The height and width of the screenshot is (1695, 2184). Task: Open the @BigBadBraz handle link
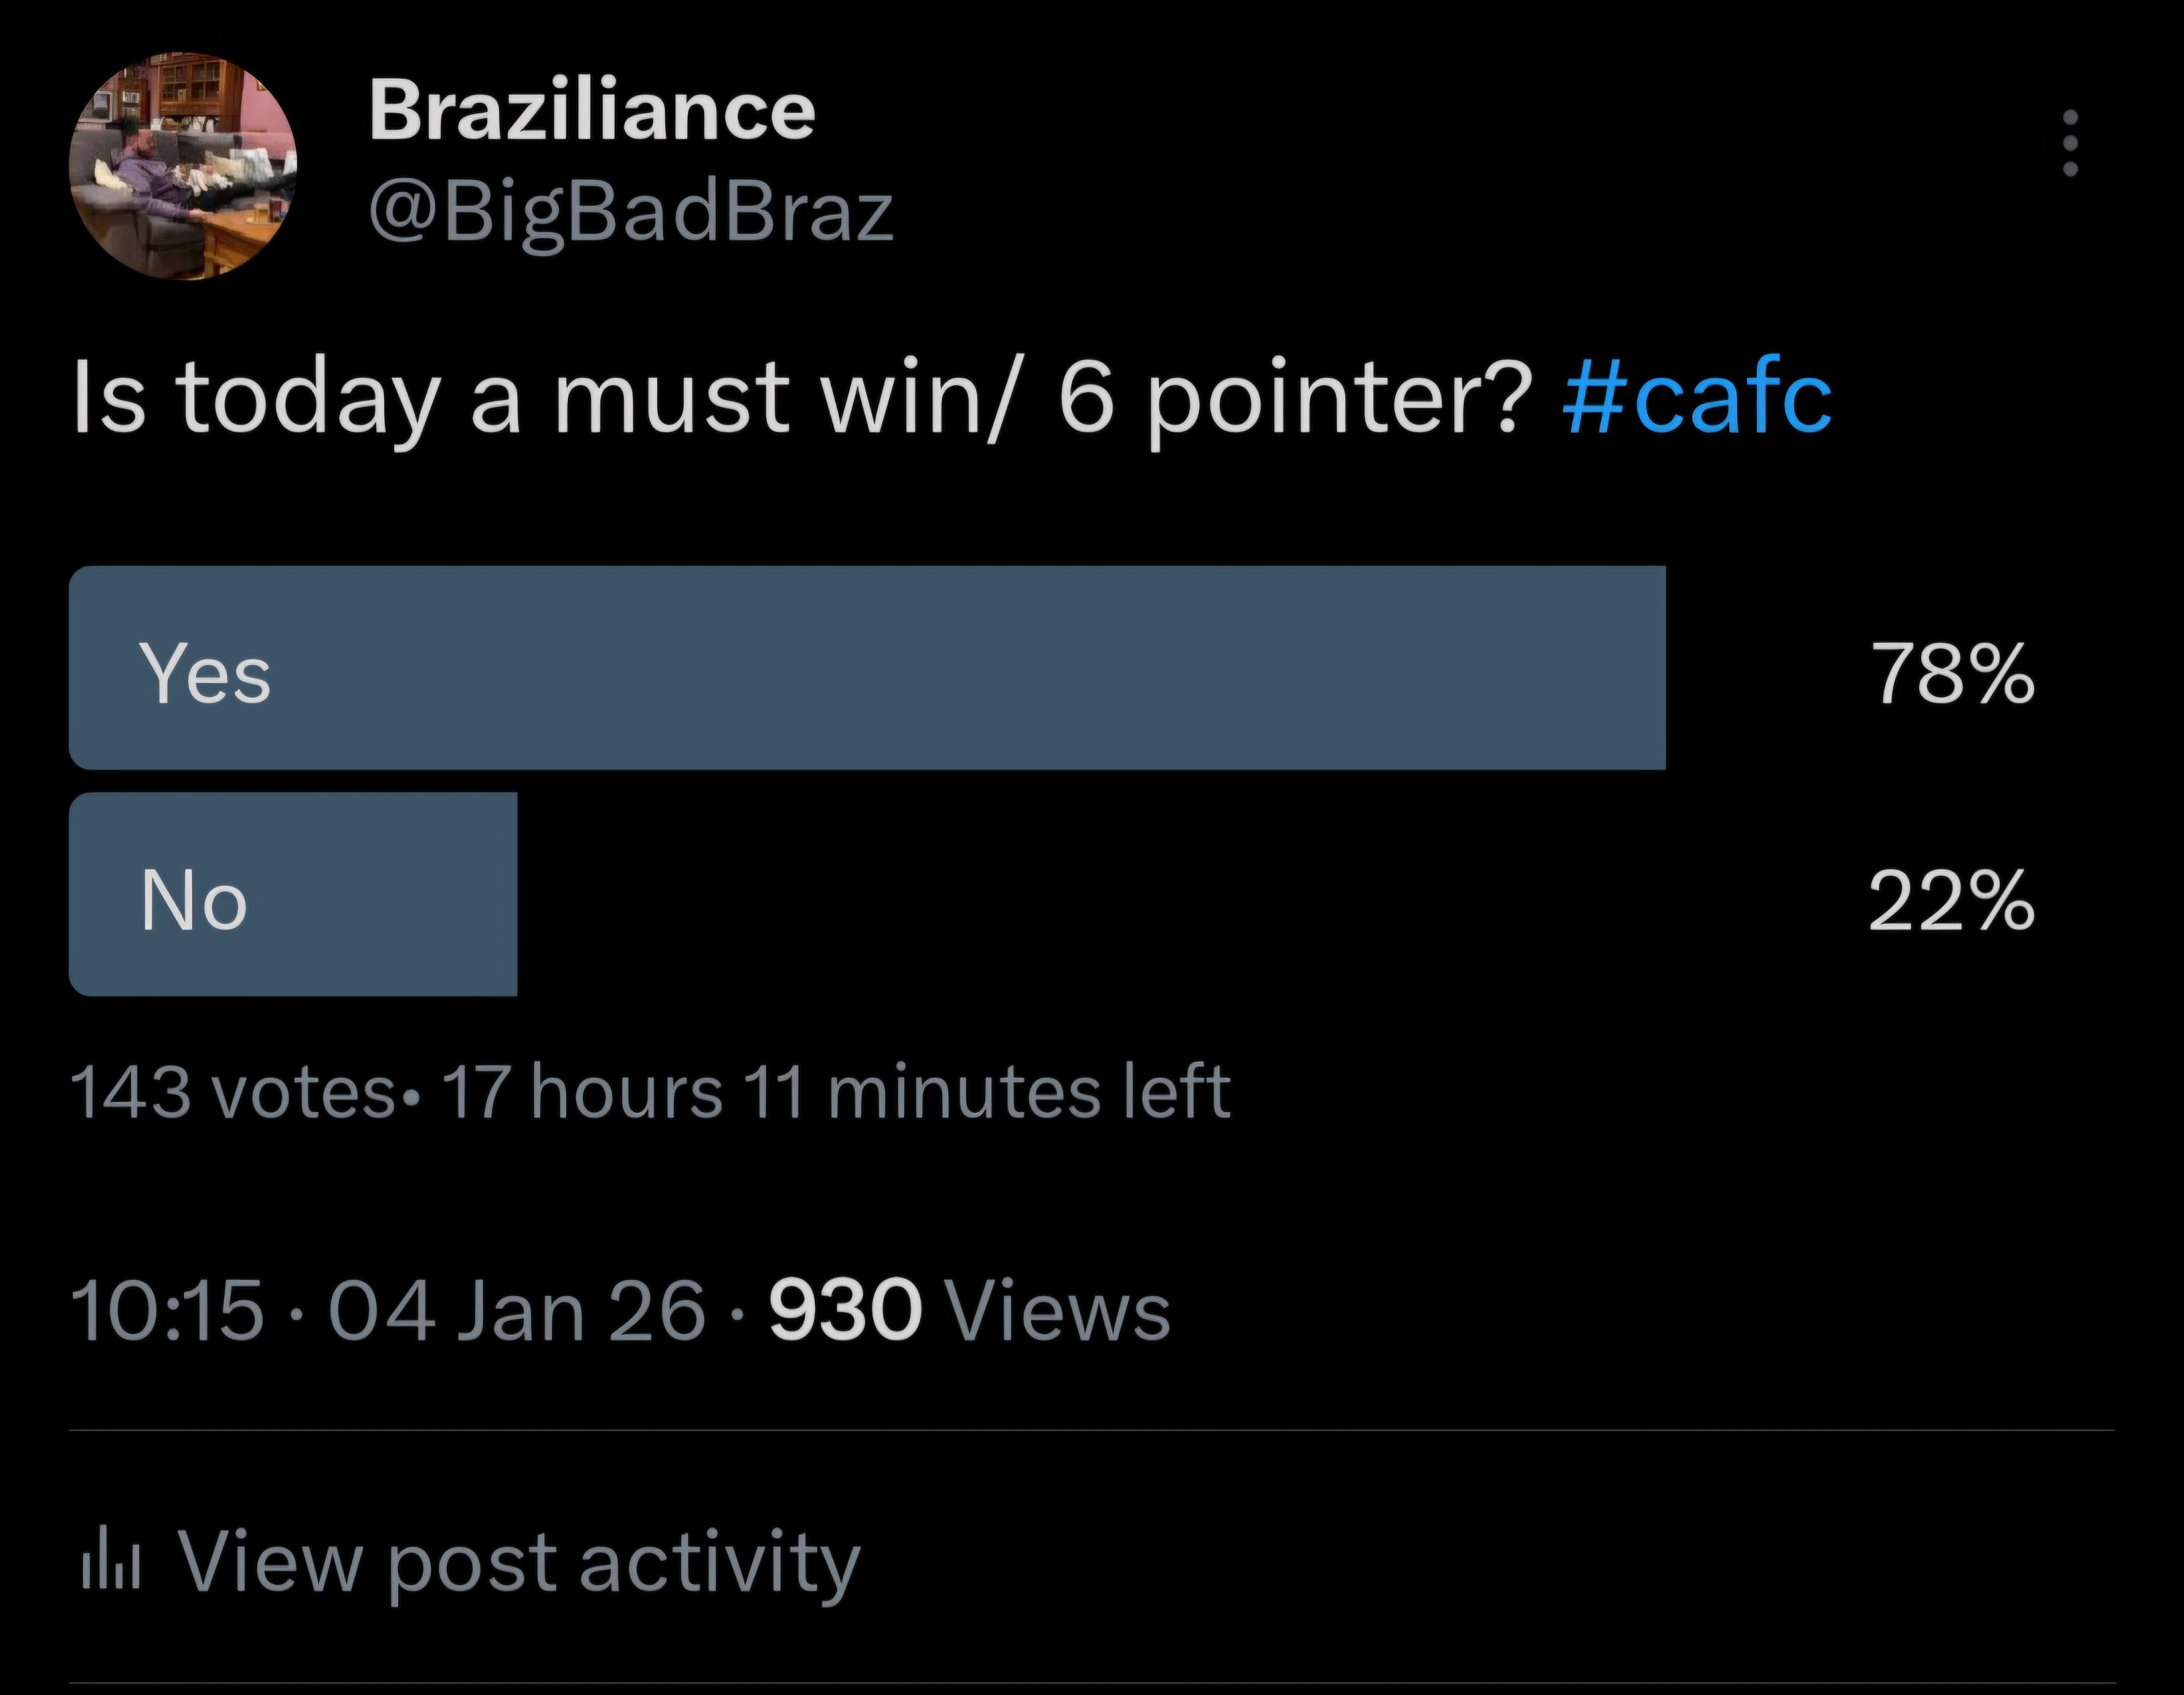tap(631, 213)
